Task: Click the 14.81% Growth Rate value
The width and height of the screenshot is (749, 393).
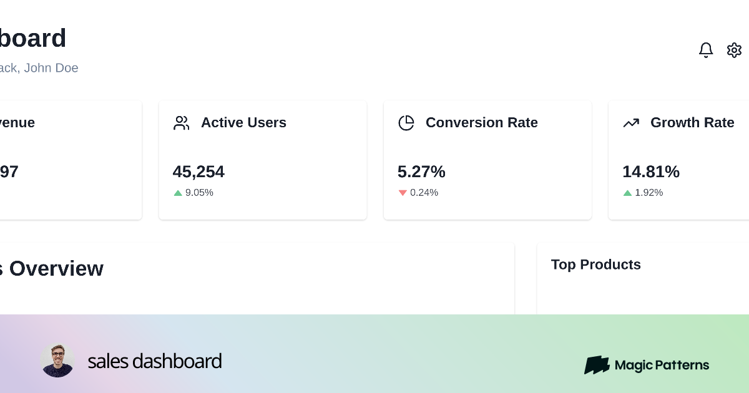Action: (x=651, y=172)
